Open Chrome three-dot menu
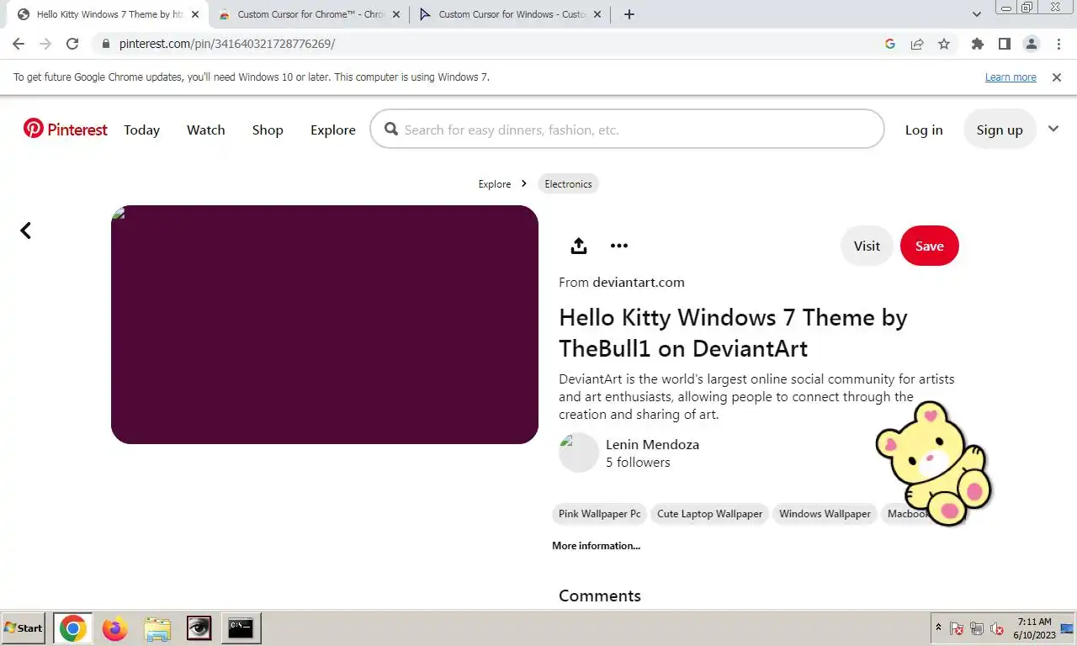This screenshot has width=1077, height=646. pyautogui.click(x=1058, y=44)
